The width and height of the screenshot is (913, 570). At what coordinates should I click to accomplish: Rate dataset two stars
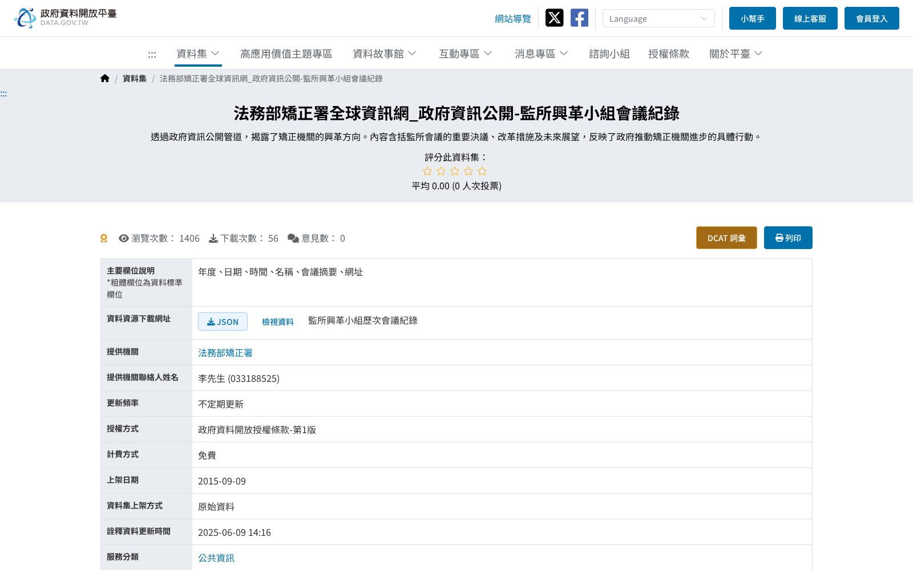[x=441, y=171]
